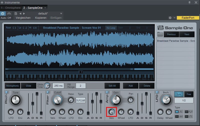Click the Filter Env knob
This screenshot has width=200, height=126.
[80, 112]
